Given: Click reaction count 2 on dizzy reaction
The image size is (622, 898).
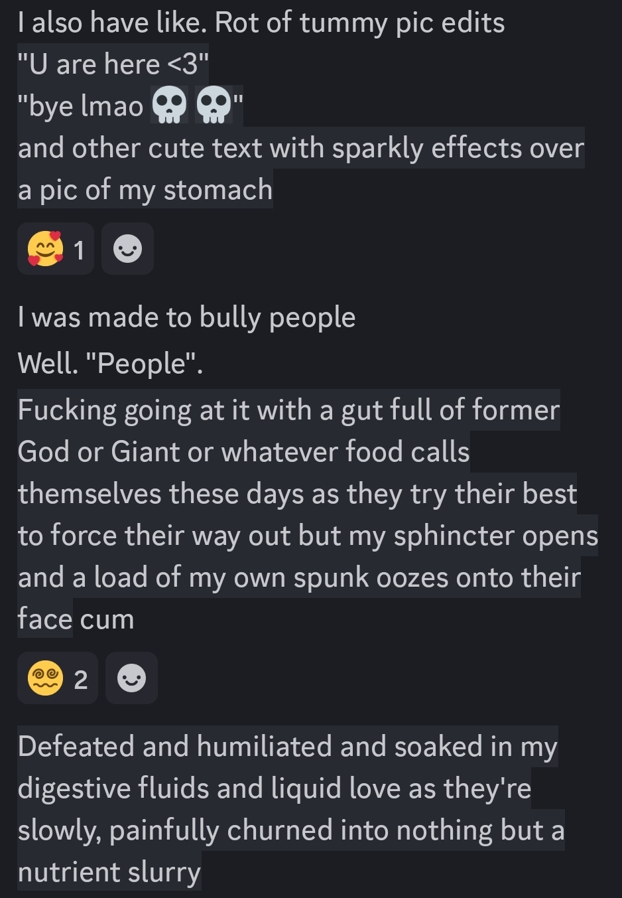Looking at the screenshot, I should (81, 680).
